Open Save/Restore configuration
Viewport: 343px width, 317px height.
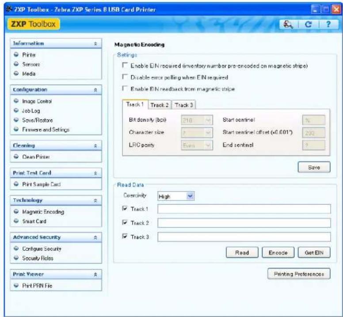[38, 120]
